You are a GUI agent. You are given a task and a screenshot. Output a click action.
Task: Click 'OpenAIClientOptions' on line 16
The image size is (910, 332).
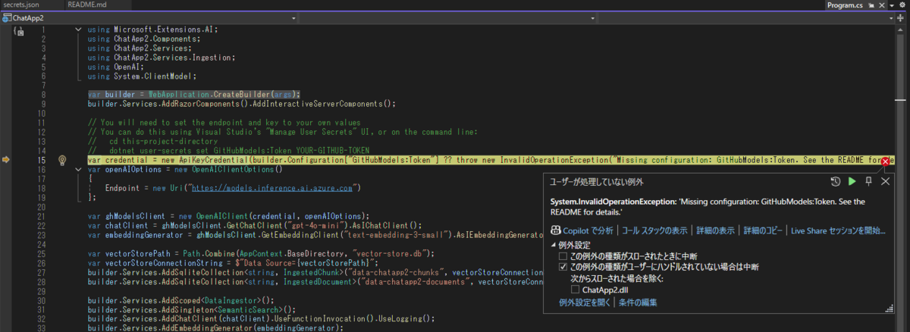tap(234, 170)
